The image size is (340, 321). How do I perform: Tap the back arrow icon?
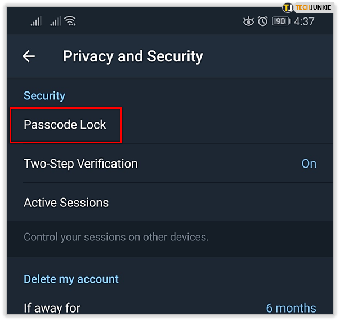(x=29, y=56)
